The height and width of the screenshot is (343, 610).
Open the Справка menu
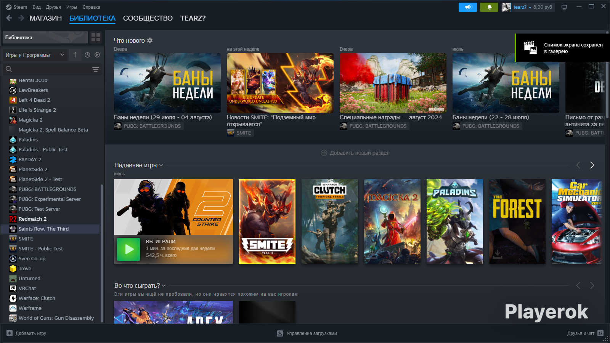coord(91,7)
